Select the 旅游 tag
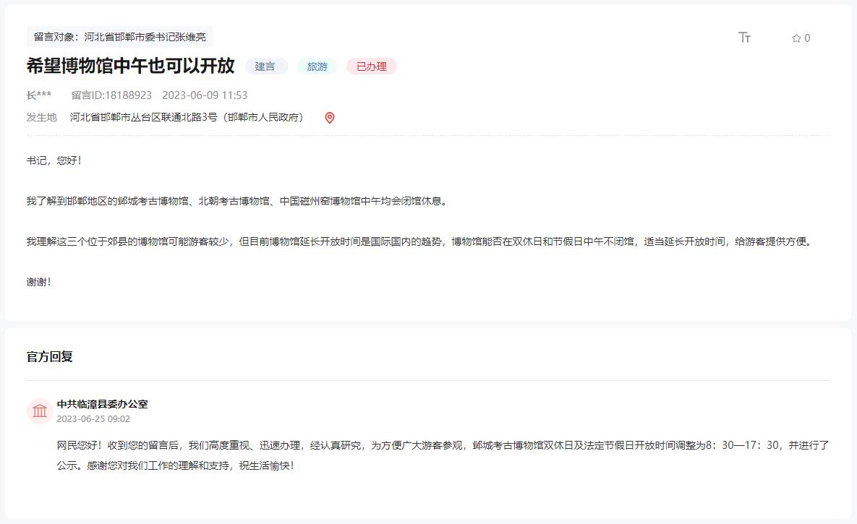Screen dimensions: 857x524 317,66
